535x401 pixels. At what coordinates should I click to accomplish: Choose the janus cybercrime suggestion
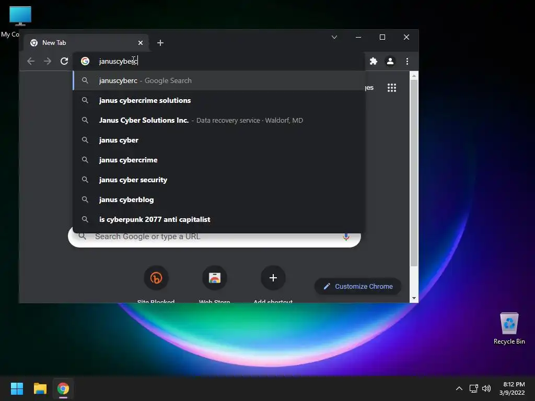click(219, 160)
